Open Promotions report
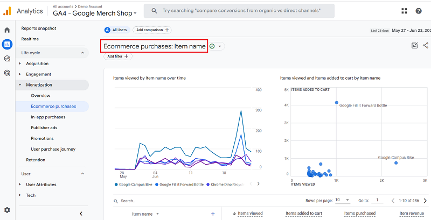 (x=42, y=138)
